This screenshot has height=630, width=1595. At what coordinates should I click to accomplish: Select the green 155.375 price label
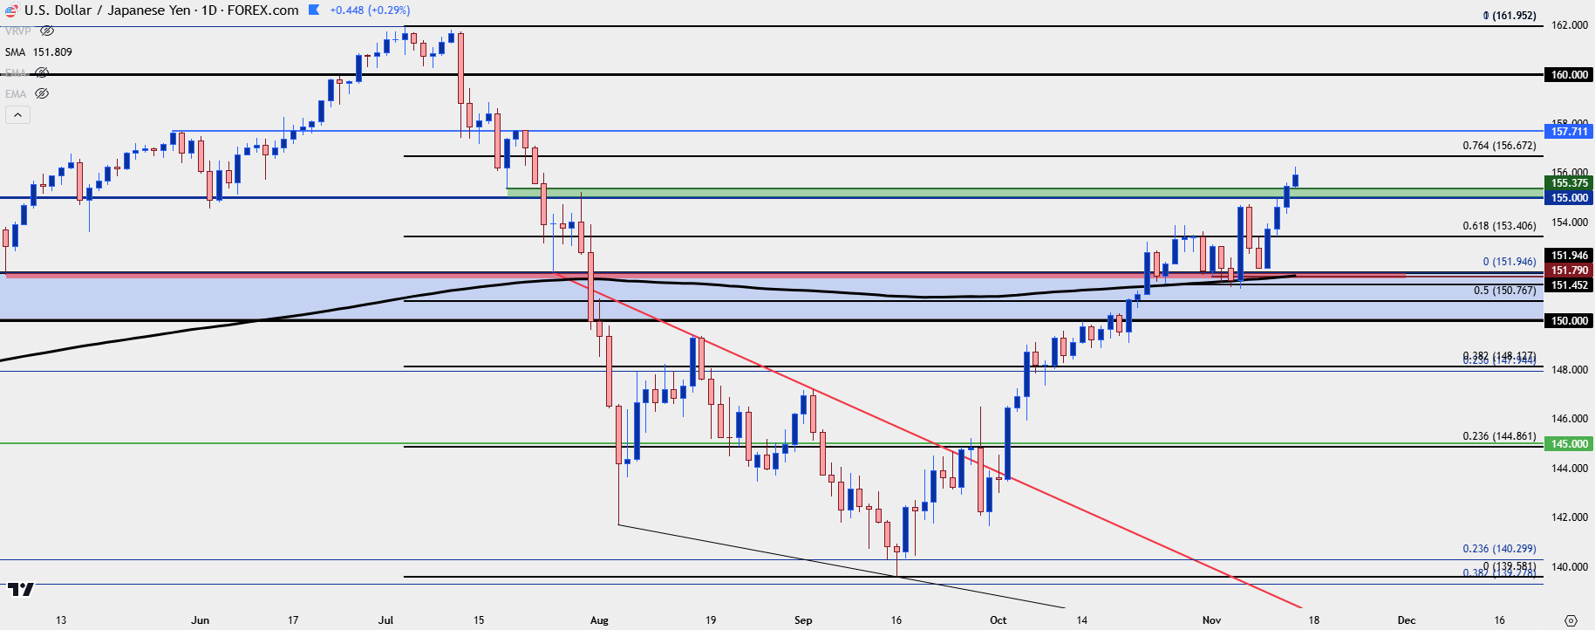(1569, 183)
